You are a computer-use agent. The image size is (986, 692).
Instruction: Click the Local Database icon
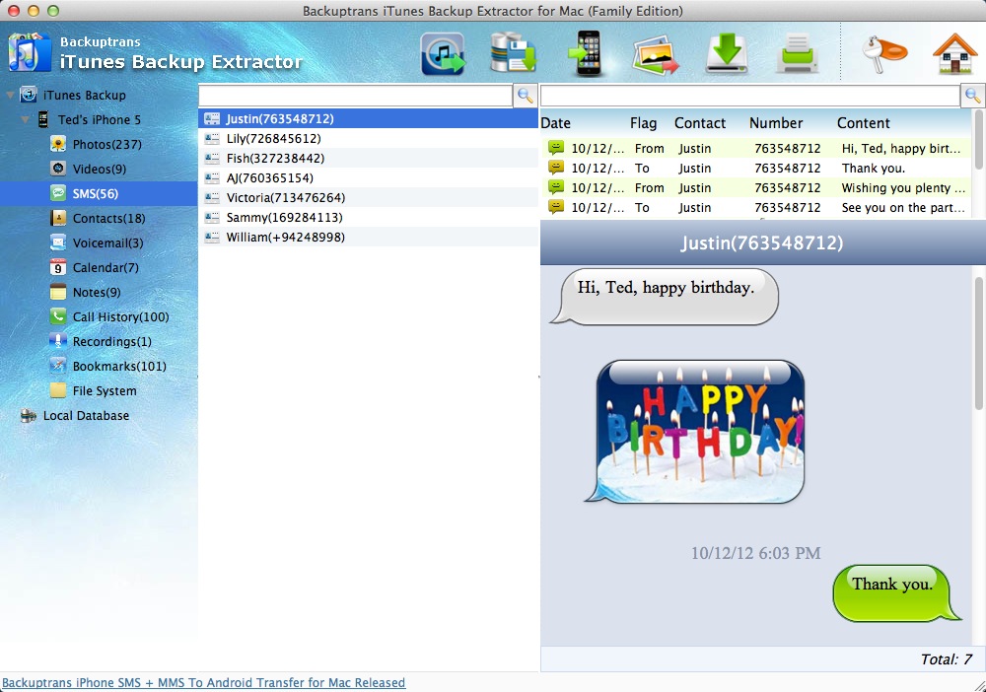[29, 415]
